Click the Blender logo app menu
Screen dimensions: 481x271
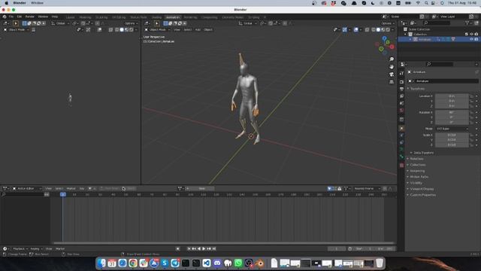click(x=5, y=17)
